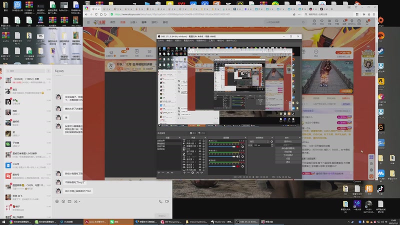Move selected scene up with arrow
The image size is (400, 225).
pyautogui.click(x=168, y=172)
